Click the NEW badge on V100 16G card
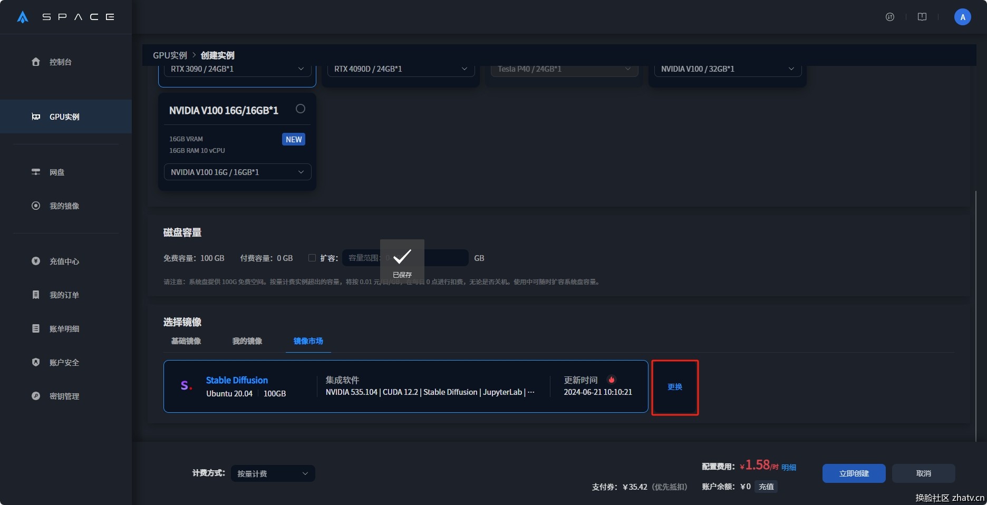This screenshot has height=505, width=987. click(x=294, y=139)
